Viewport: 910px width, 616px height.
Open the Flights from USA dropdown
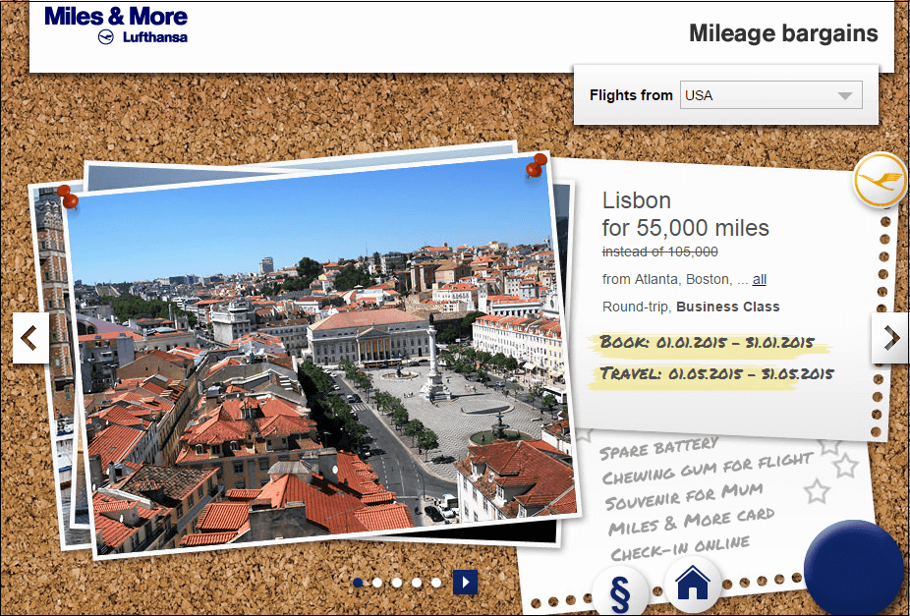[x=770, y=95]
